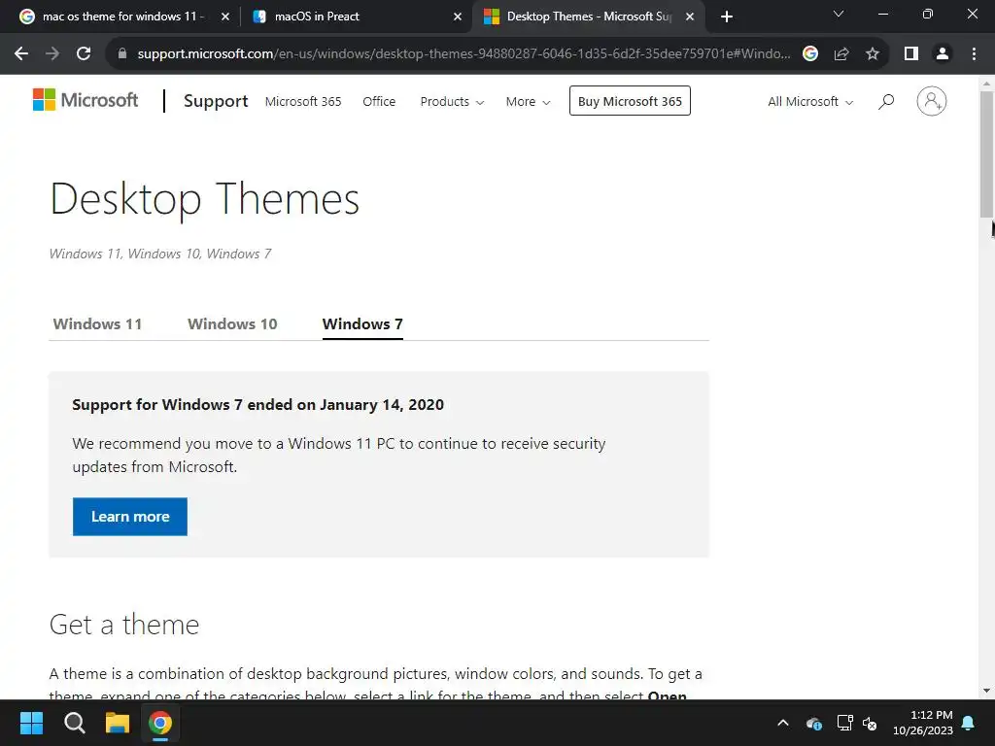
Task: Expand the Products dropdown menu
Action: click(x=452, y=101)
